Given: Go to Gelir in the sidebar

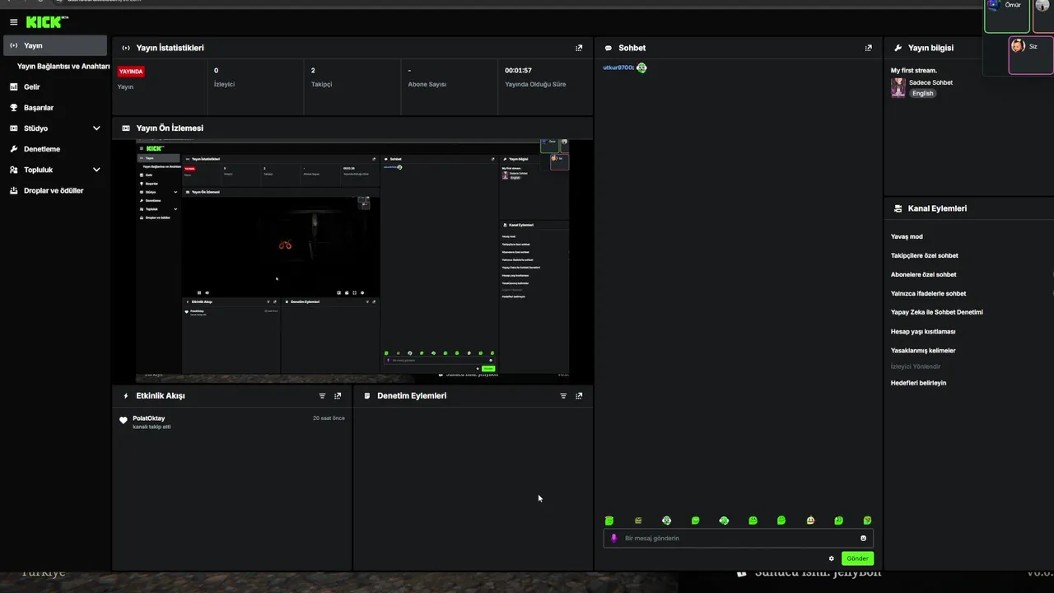Looking at the screenshot, I should (x=31, y=86).
